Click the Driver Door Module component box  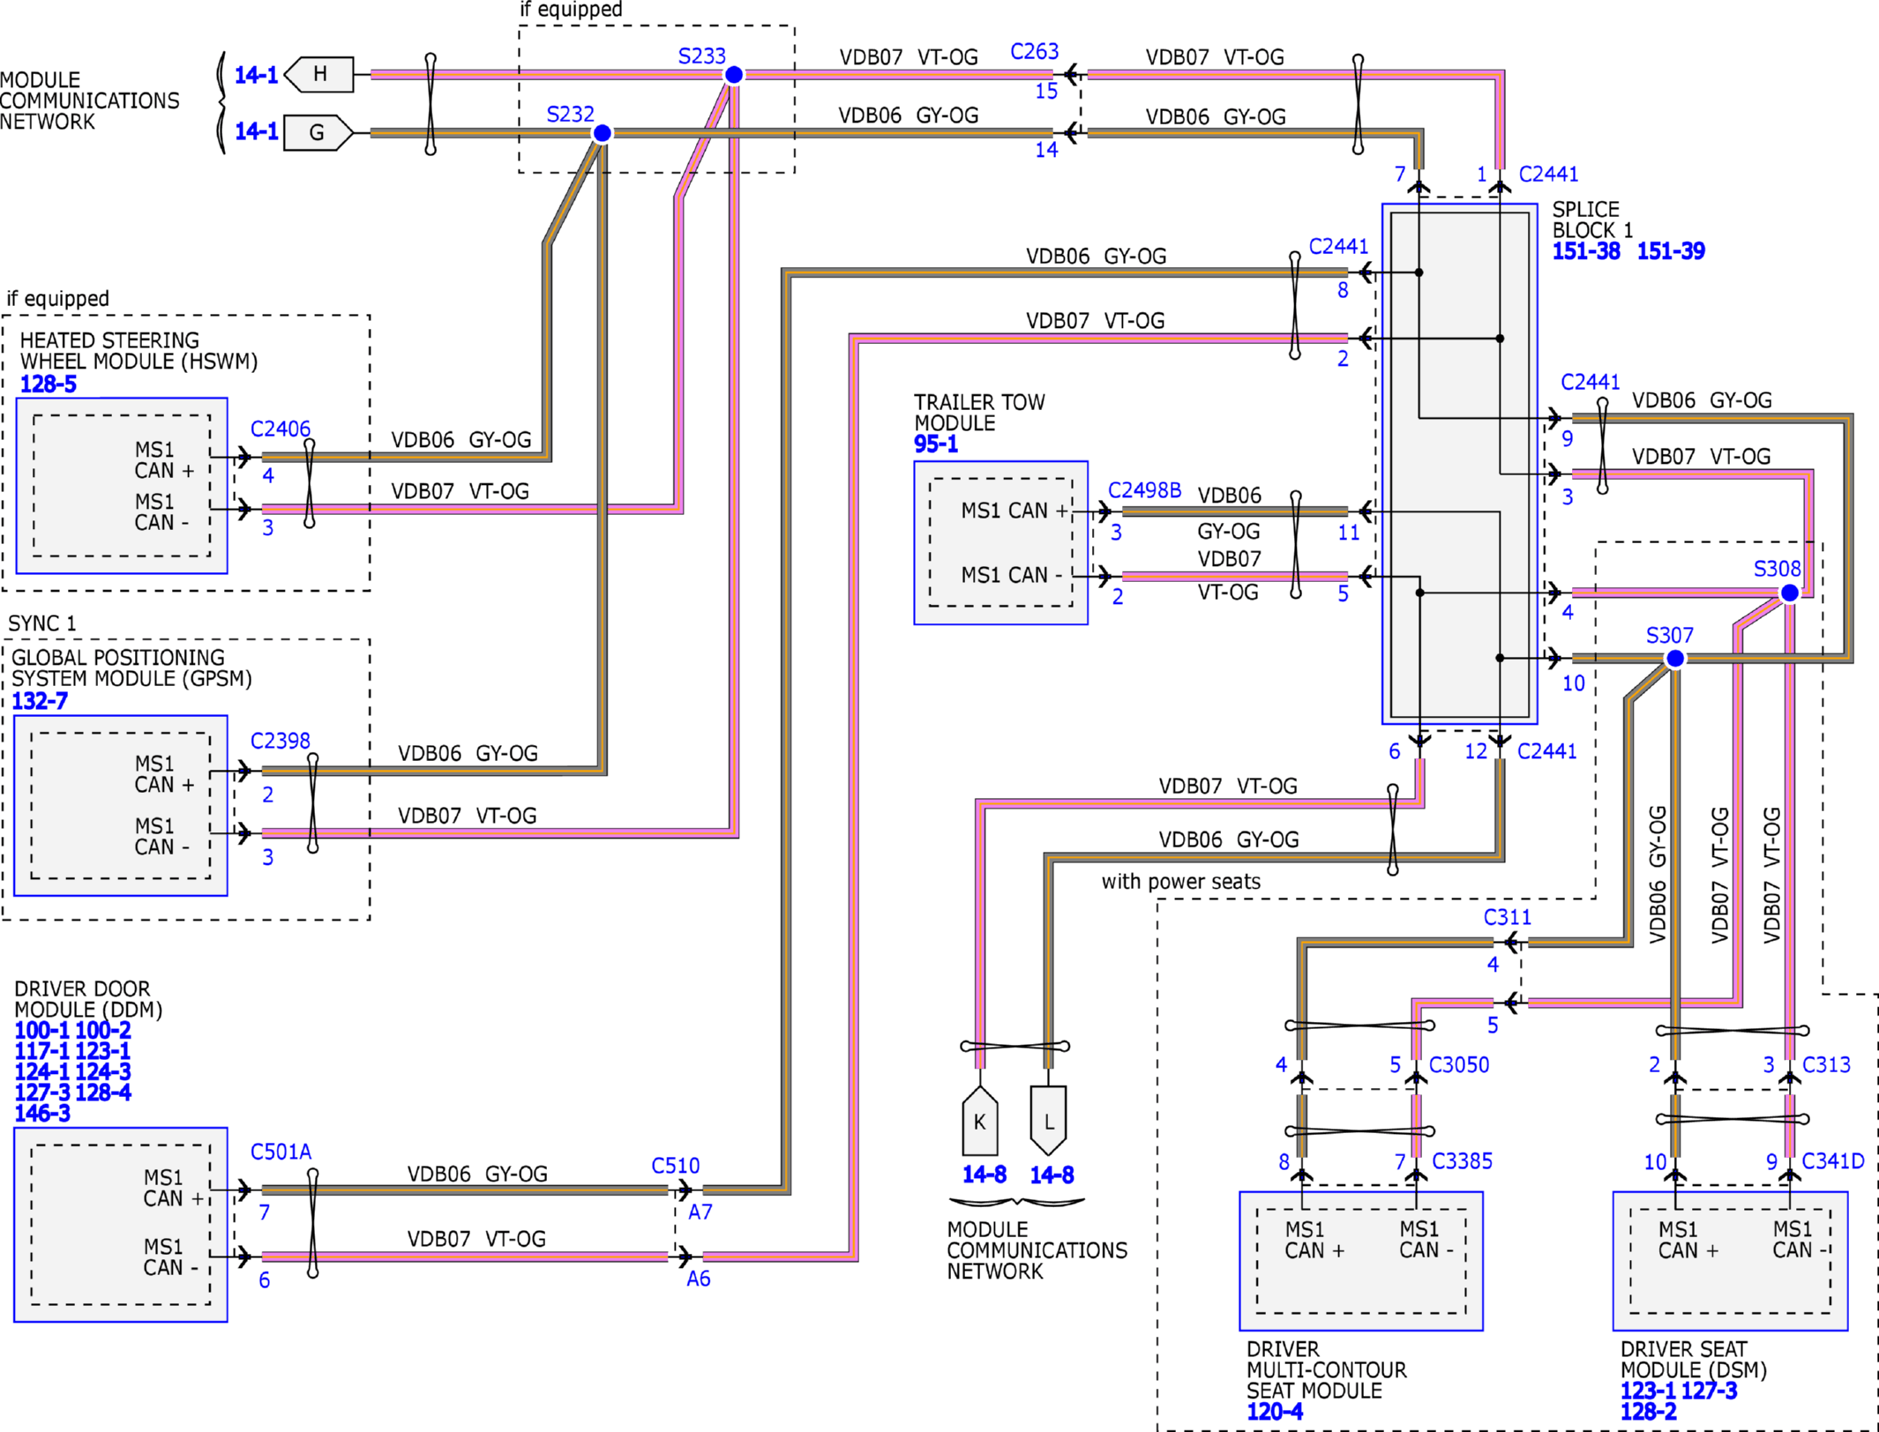pos(121,1225)
